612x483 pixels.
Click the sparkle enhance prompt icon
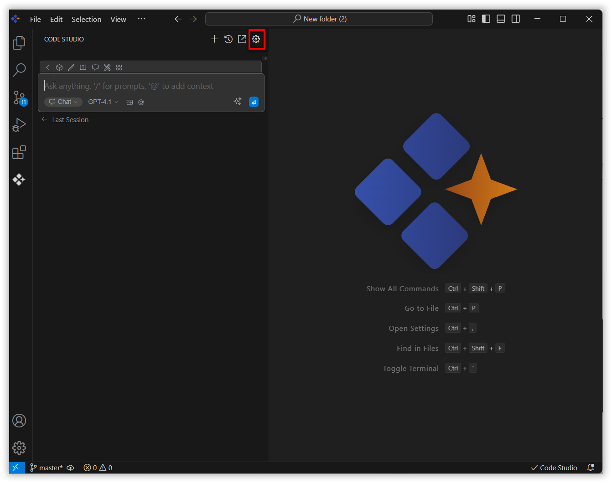(x=238, y=102)
